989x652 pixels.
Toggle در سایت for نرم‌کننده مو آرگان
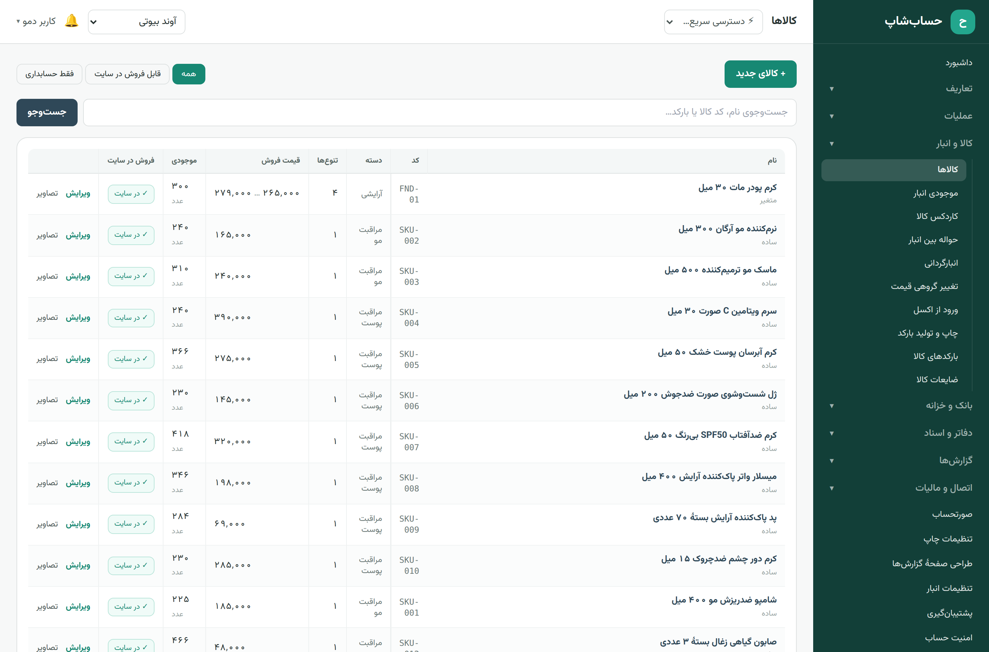(131, 235)
